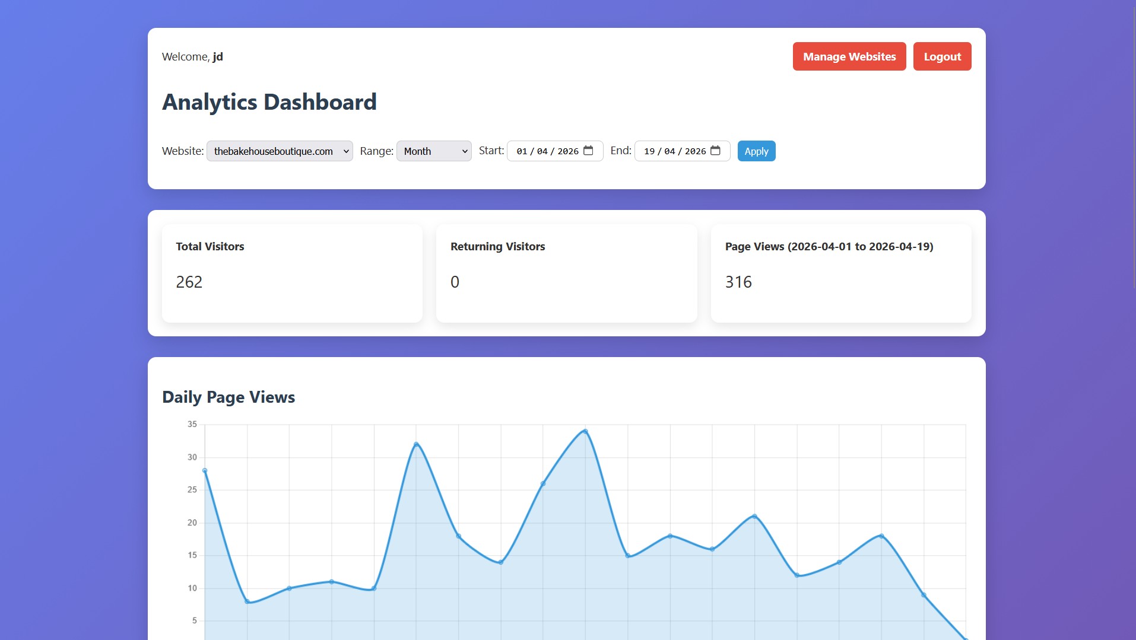The image size is (1136, 640).
Task: Select the day segment in End date
Action: coord(649,151)
